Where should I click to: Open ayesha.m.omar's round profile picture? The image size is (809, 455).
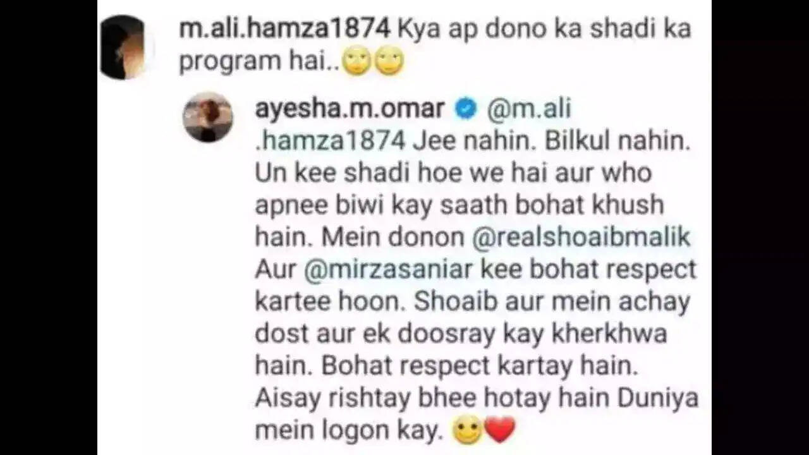(207, 117)
